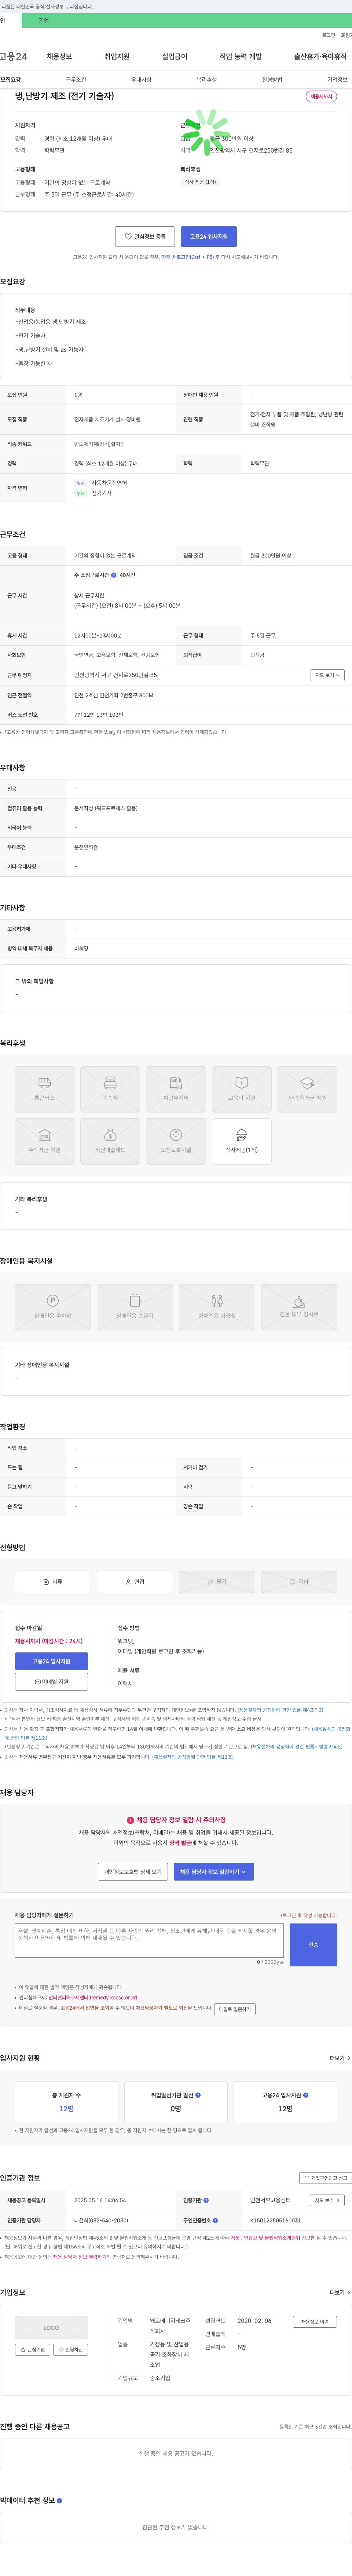Click the 이메일 지원 button
This screenshot has height=2576, width=352.
(51, 1682)
